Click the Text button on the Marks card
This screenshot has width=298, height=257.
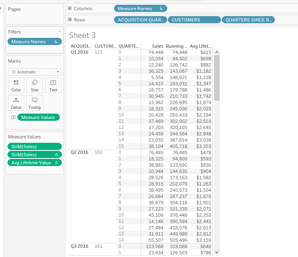pos(53,85)
